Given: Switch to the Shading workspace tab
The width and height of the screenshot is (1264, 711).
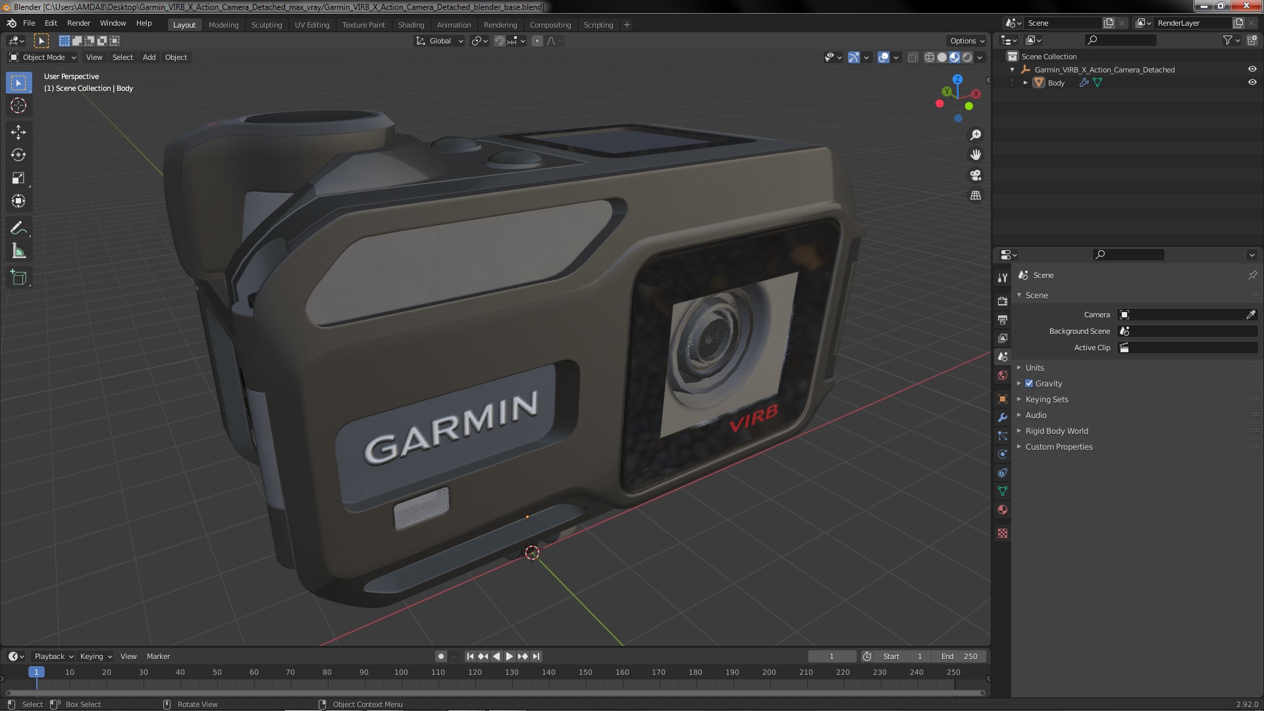Looking at the screenshot, I should click(x=411, y=25).
